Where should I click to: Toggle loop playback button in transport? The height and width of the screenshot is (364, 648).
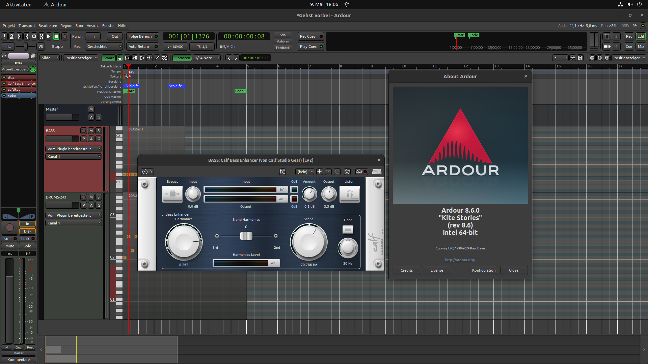pyautogui.click(x=34, y=36)
